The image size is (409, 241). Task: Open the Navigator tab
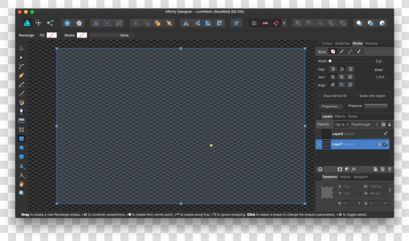click(x=361, y=177)
